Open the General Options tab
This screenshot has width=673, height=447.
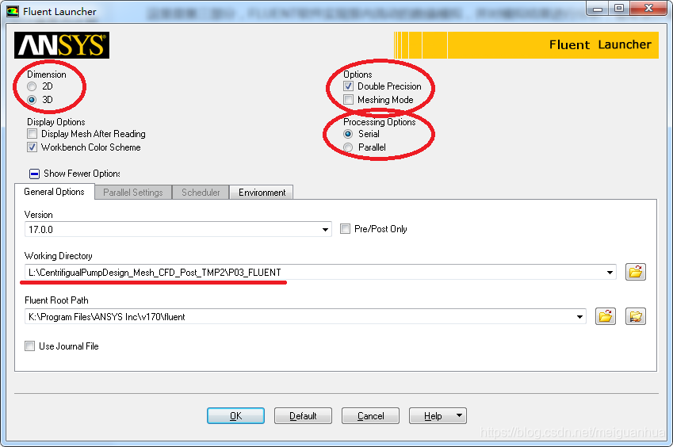click(54, 192)
